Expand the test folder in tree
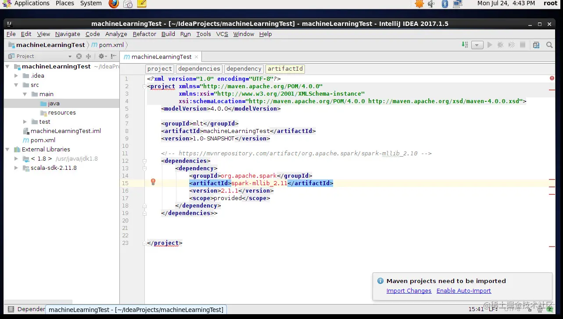Screen dimensions: 563x319 click(25, 122)
